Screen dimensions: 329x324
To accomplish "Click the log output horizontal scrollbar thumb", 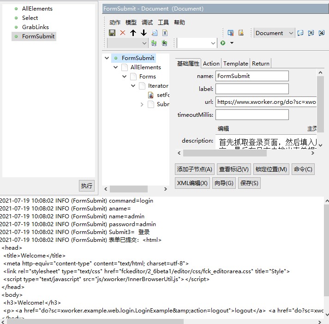I will [95, 322].
